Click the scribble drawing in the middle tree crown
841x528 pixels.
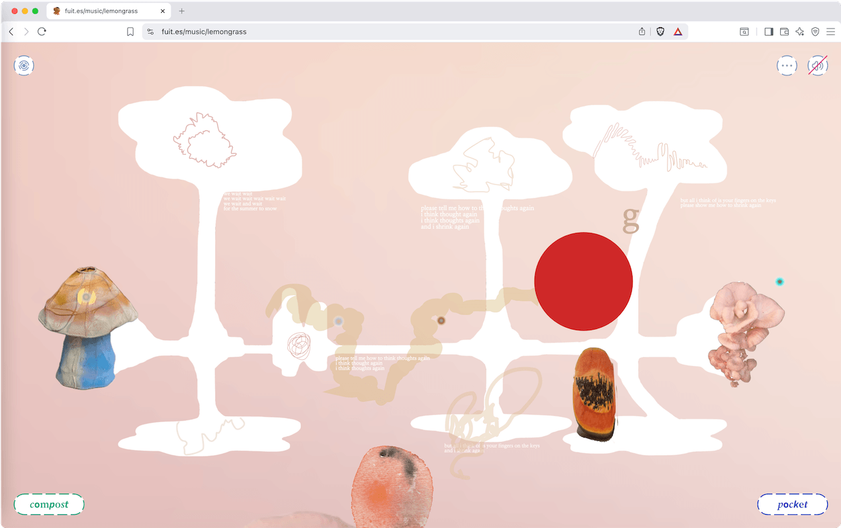[483, 165]
